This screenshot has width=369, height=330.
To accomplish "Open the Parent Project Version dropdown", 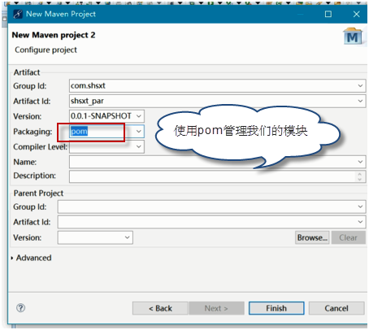I will (127, 237).
